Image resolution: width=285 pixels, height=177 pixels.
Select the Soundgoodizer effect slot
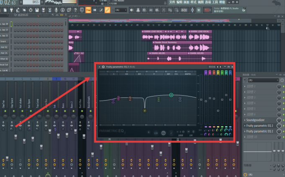coord(260,120)
